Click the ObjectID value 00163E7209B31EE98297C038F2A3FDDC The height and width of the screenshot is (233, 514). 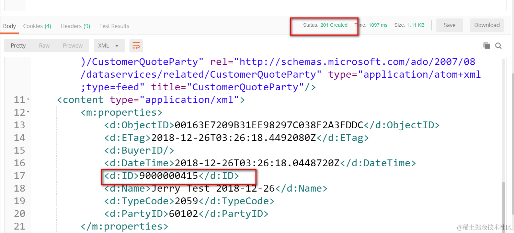269,125
